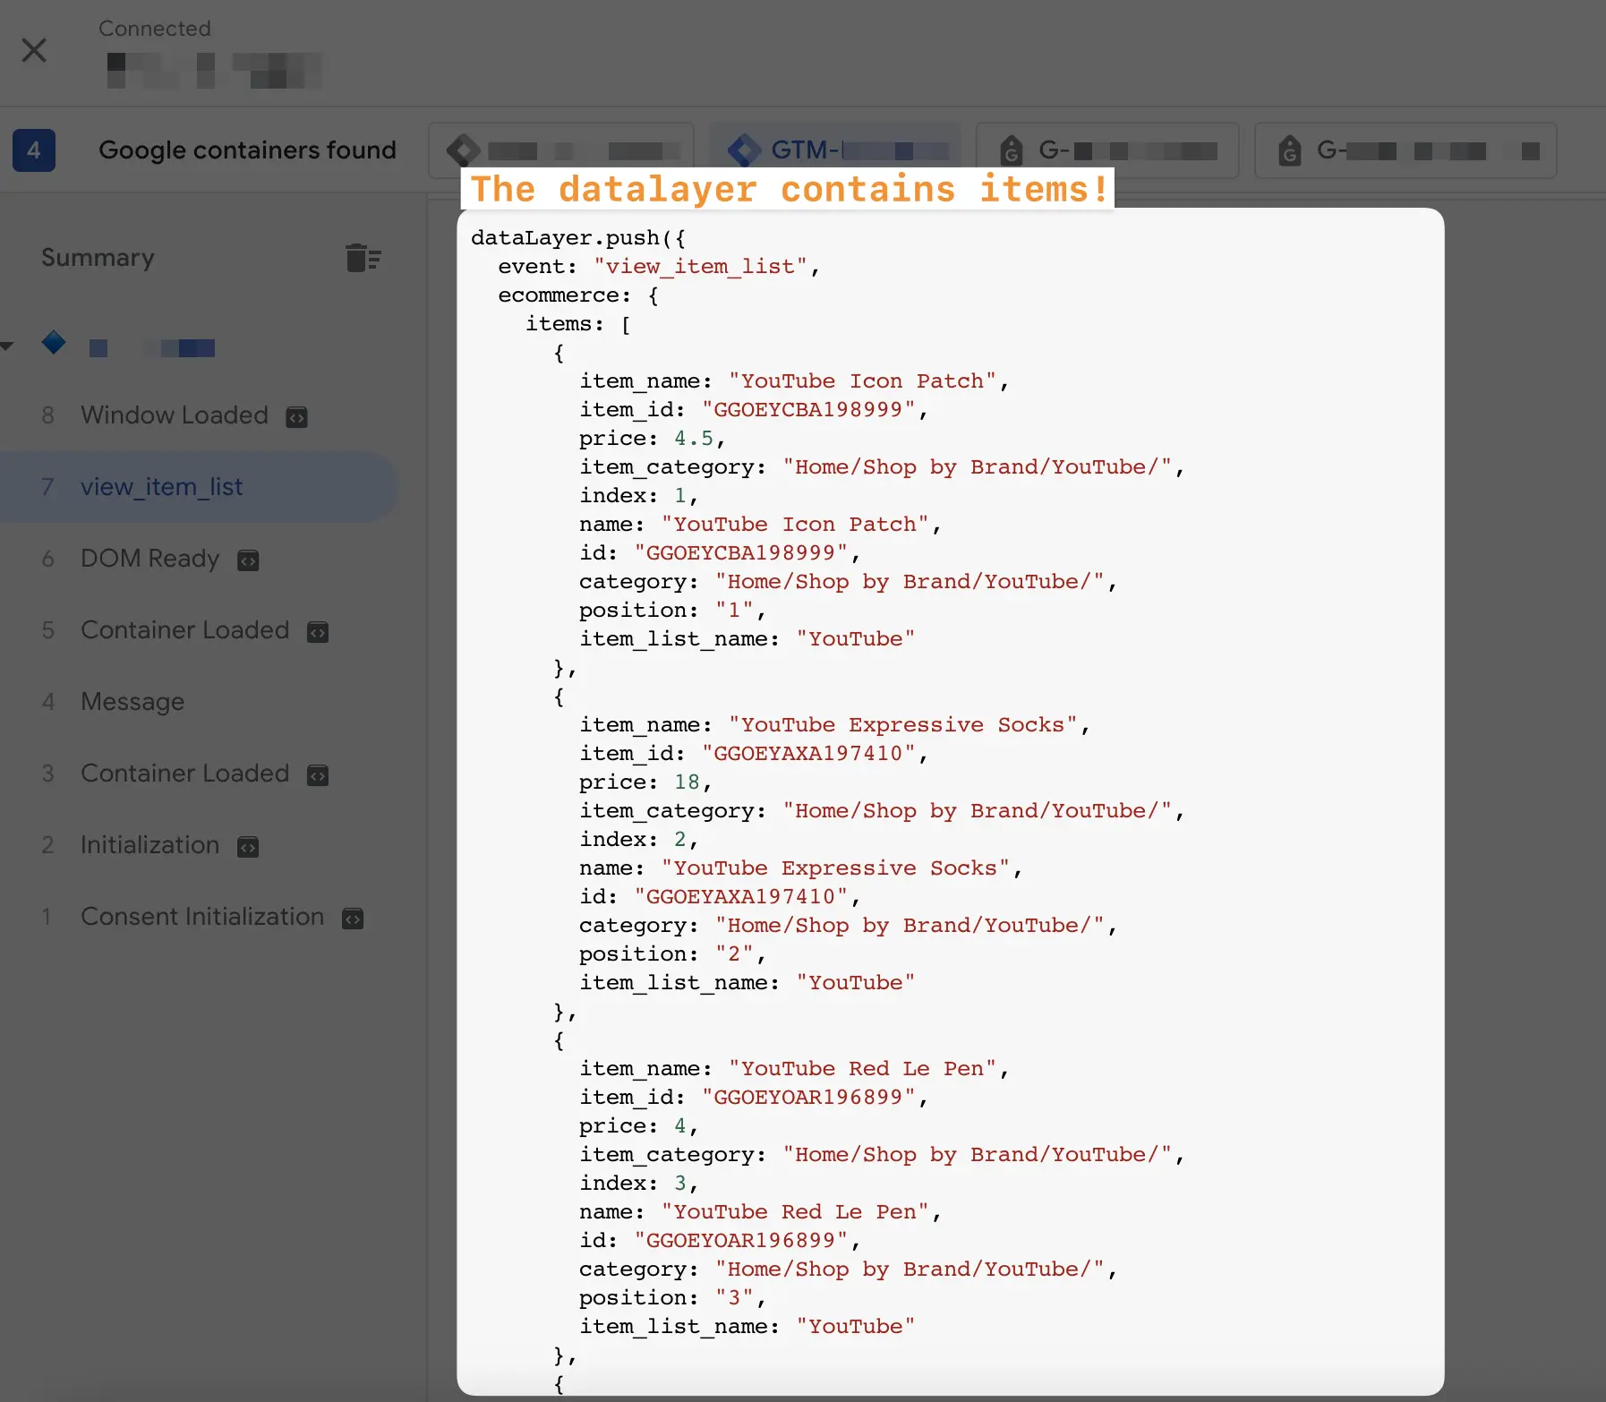Click the 4 Google containers found badge

pyautogui.click(x=35, y=150)
